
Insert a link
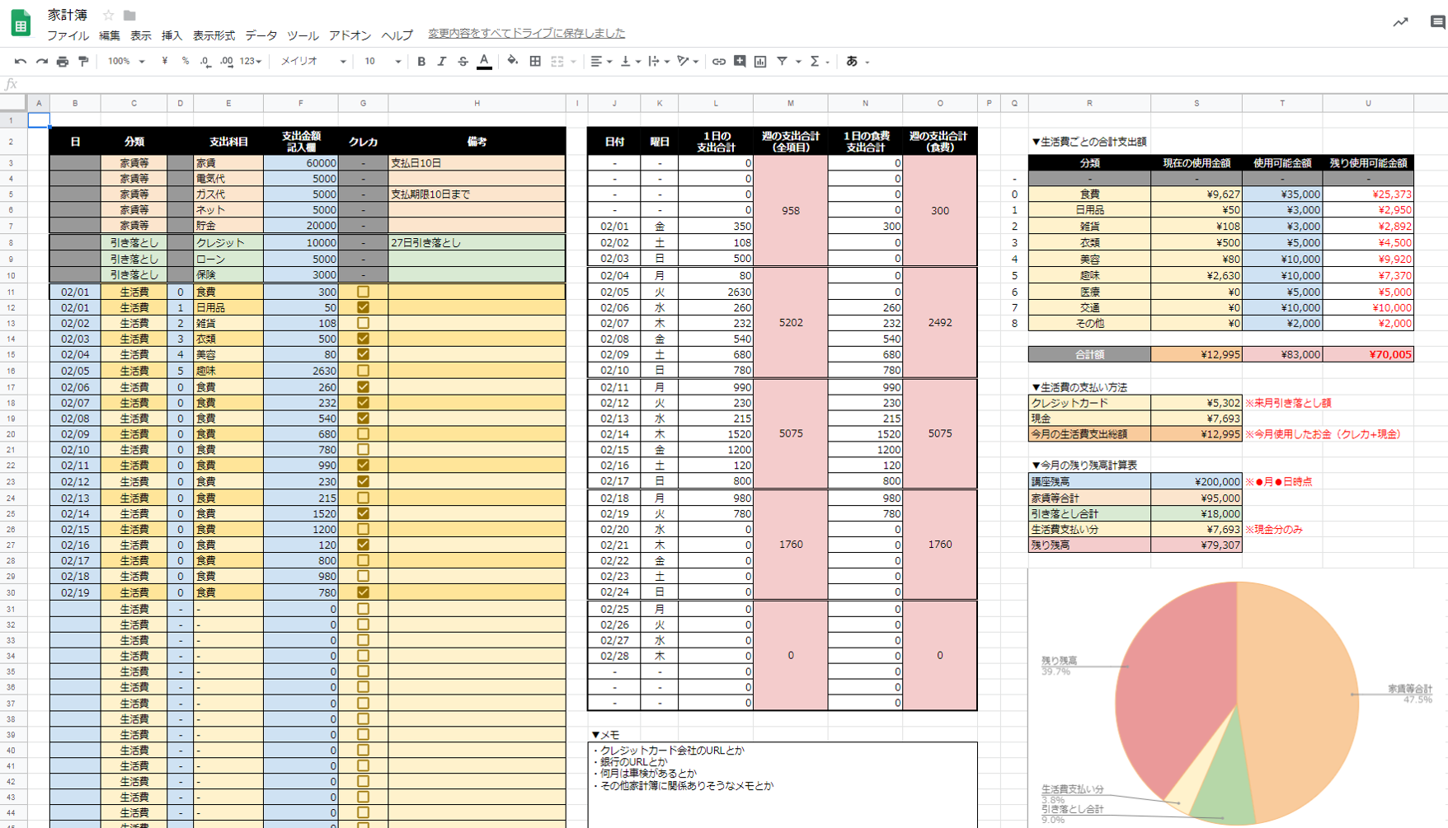[719, 62]
